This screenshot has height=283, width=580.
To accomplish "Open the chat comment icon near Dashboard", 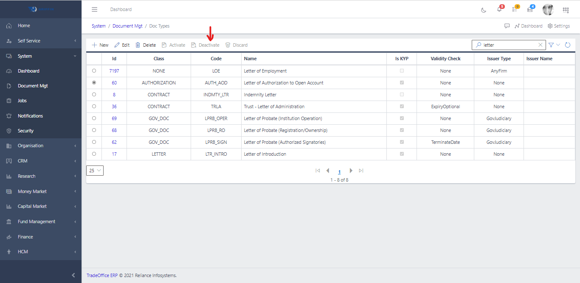I will click(x=507, y=26).
